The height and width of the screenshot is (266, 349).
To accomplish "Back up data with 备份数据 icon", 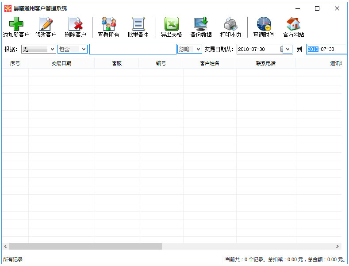I will (201, 27).
